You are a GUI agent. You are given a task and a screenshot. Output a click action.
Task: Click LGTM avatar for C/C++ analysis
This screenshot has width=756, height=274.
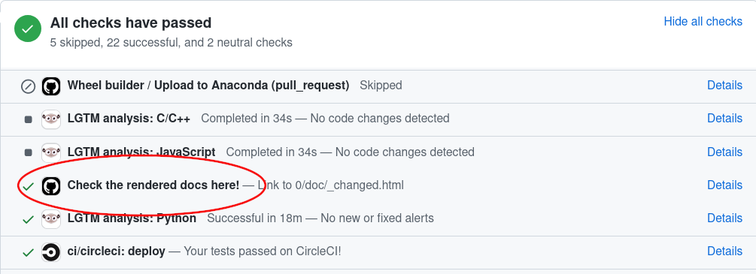coord(51,119)
